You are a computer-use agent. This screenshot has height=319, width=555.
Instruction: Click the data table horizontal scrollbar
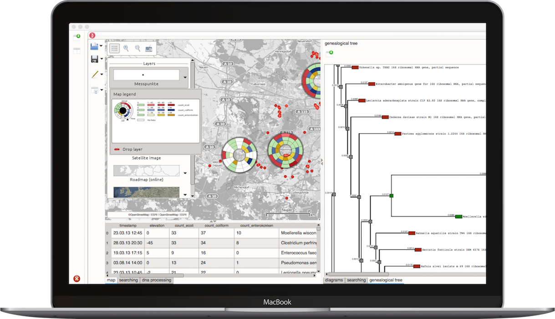(146, 275)
